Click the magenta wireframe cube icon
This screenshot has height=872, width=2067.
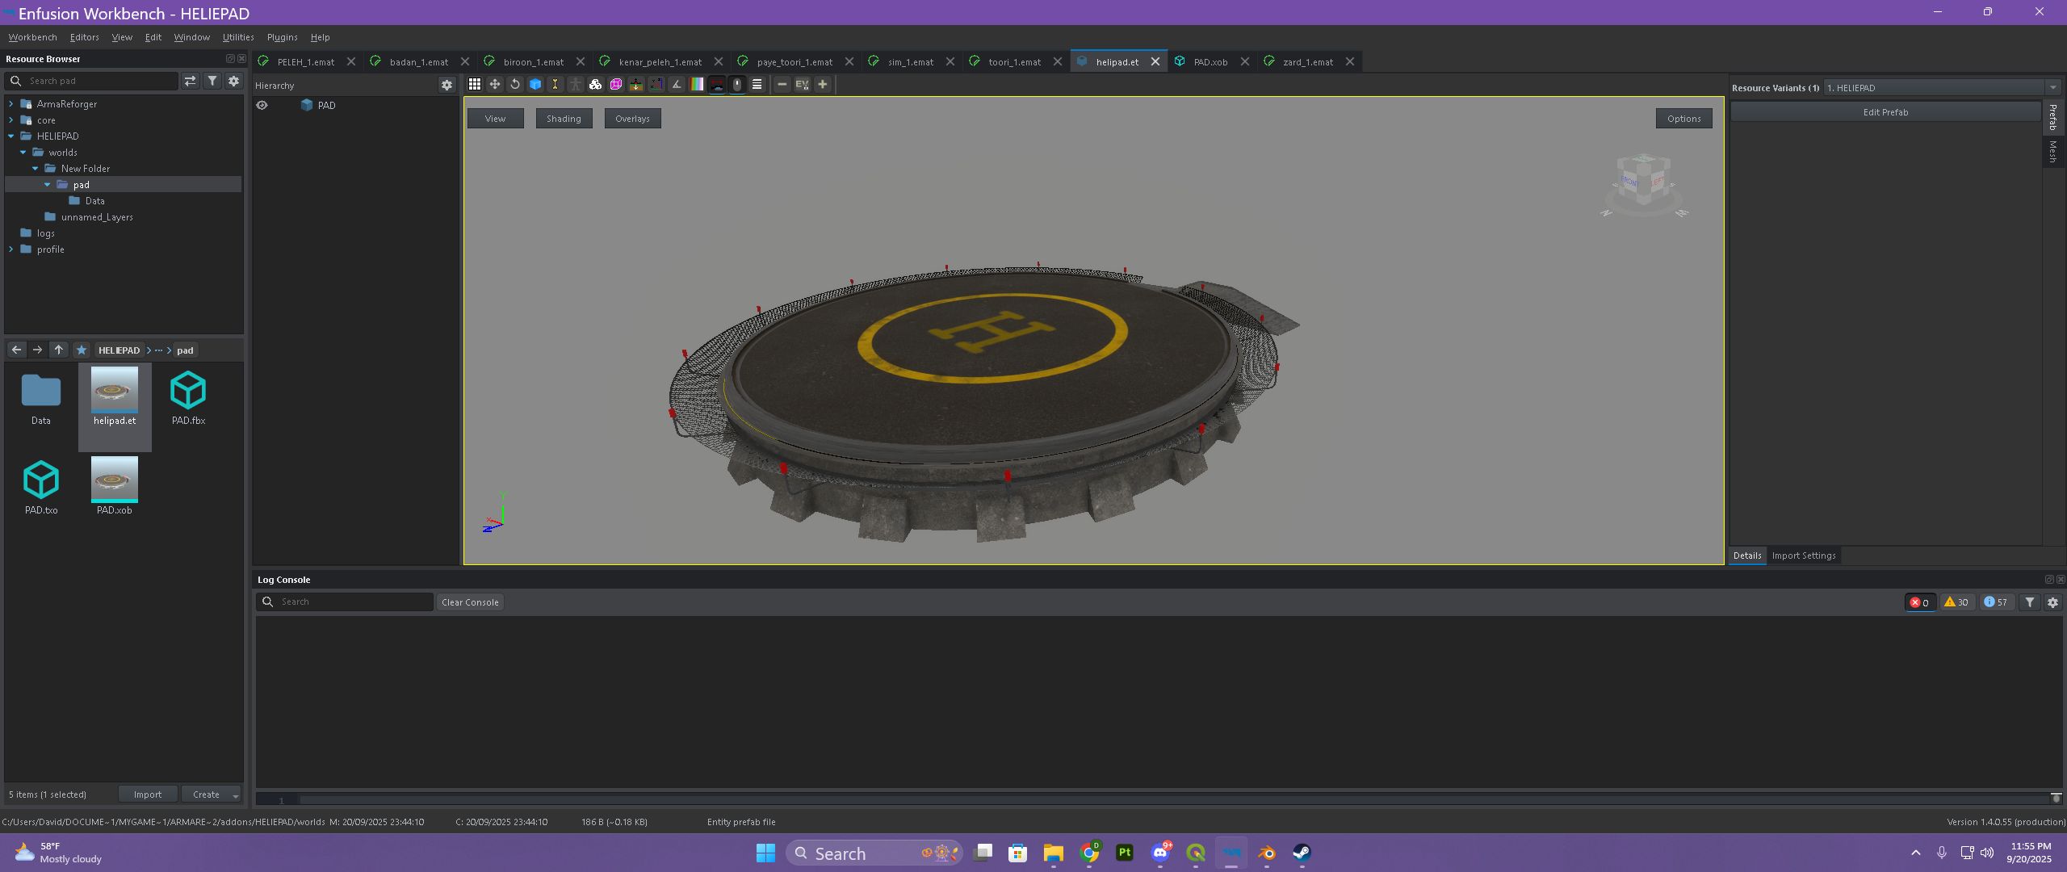[616, 84]
